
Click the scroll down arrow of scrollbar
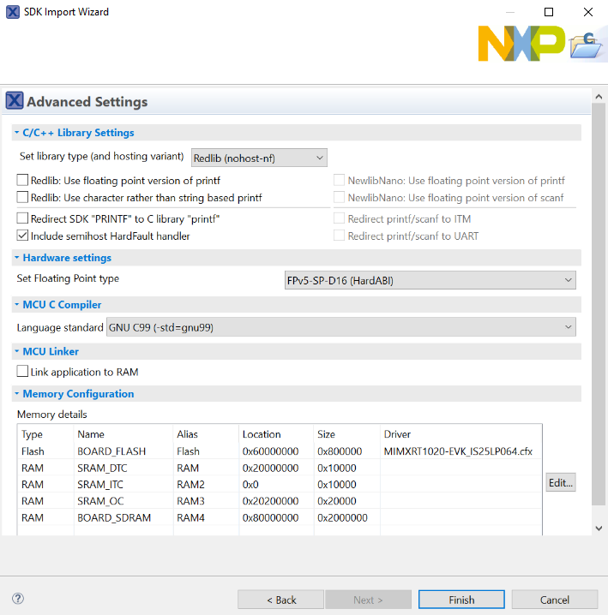pos(599,528)
